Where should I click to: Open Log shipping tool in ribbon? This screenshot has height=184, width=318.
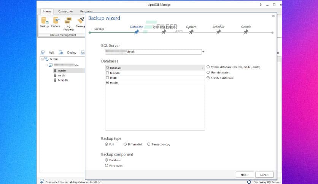(68, 24)
